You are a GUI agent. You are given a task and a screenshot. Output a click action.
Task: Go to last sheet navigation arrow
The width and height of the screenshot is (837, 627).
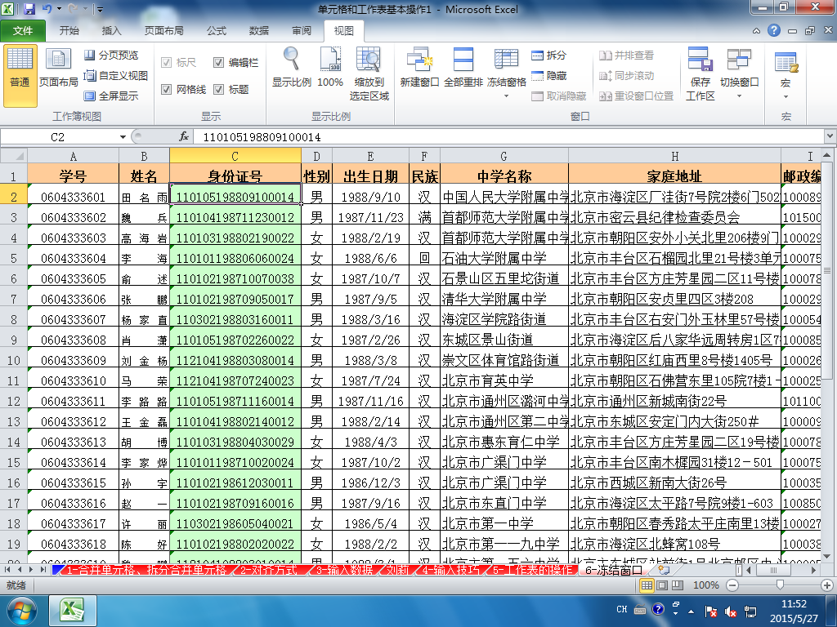[x=43, y=570]
